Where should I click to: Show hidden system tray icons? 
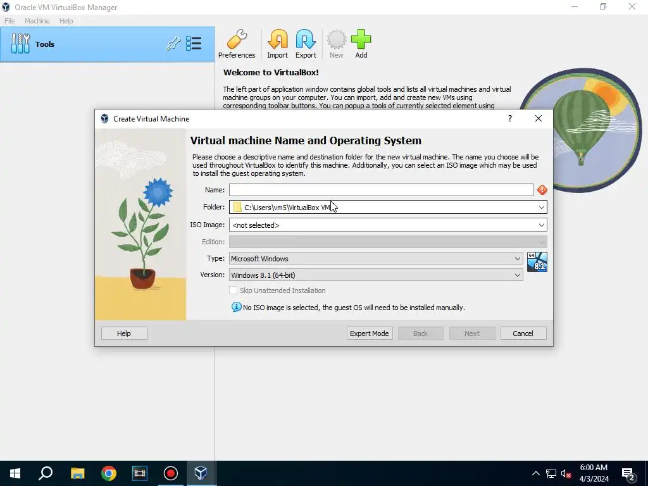click(x=535, y=473)
